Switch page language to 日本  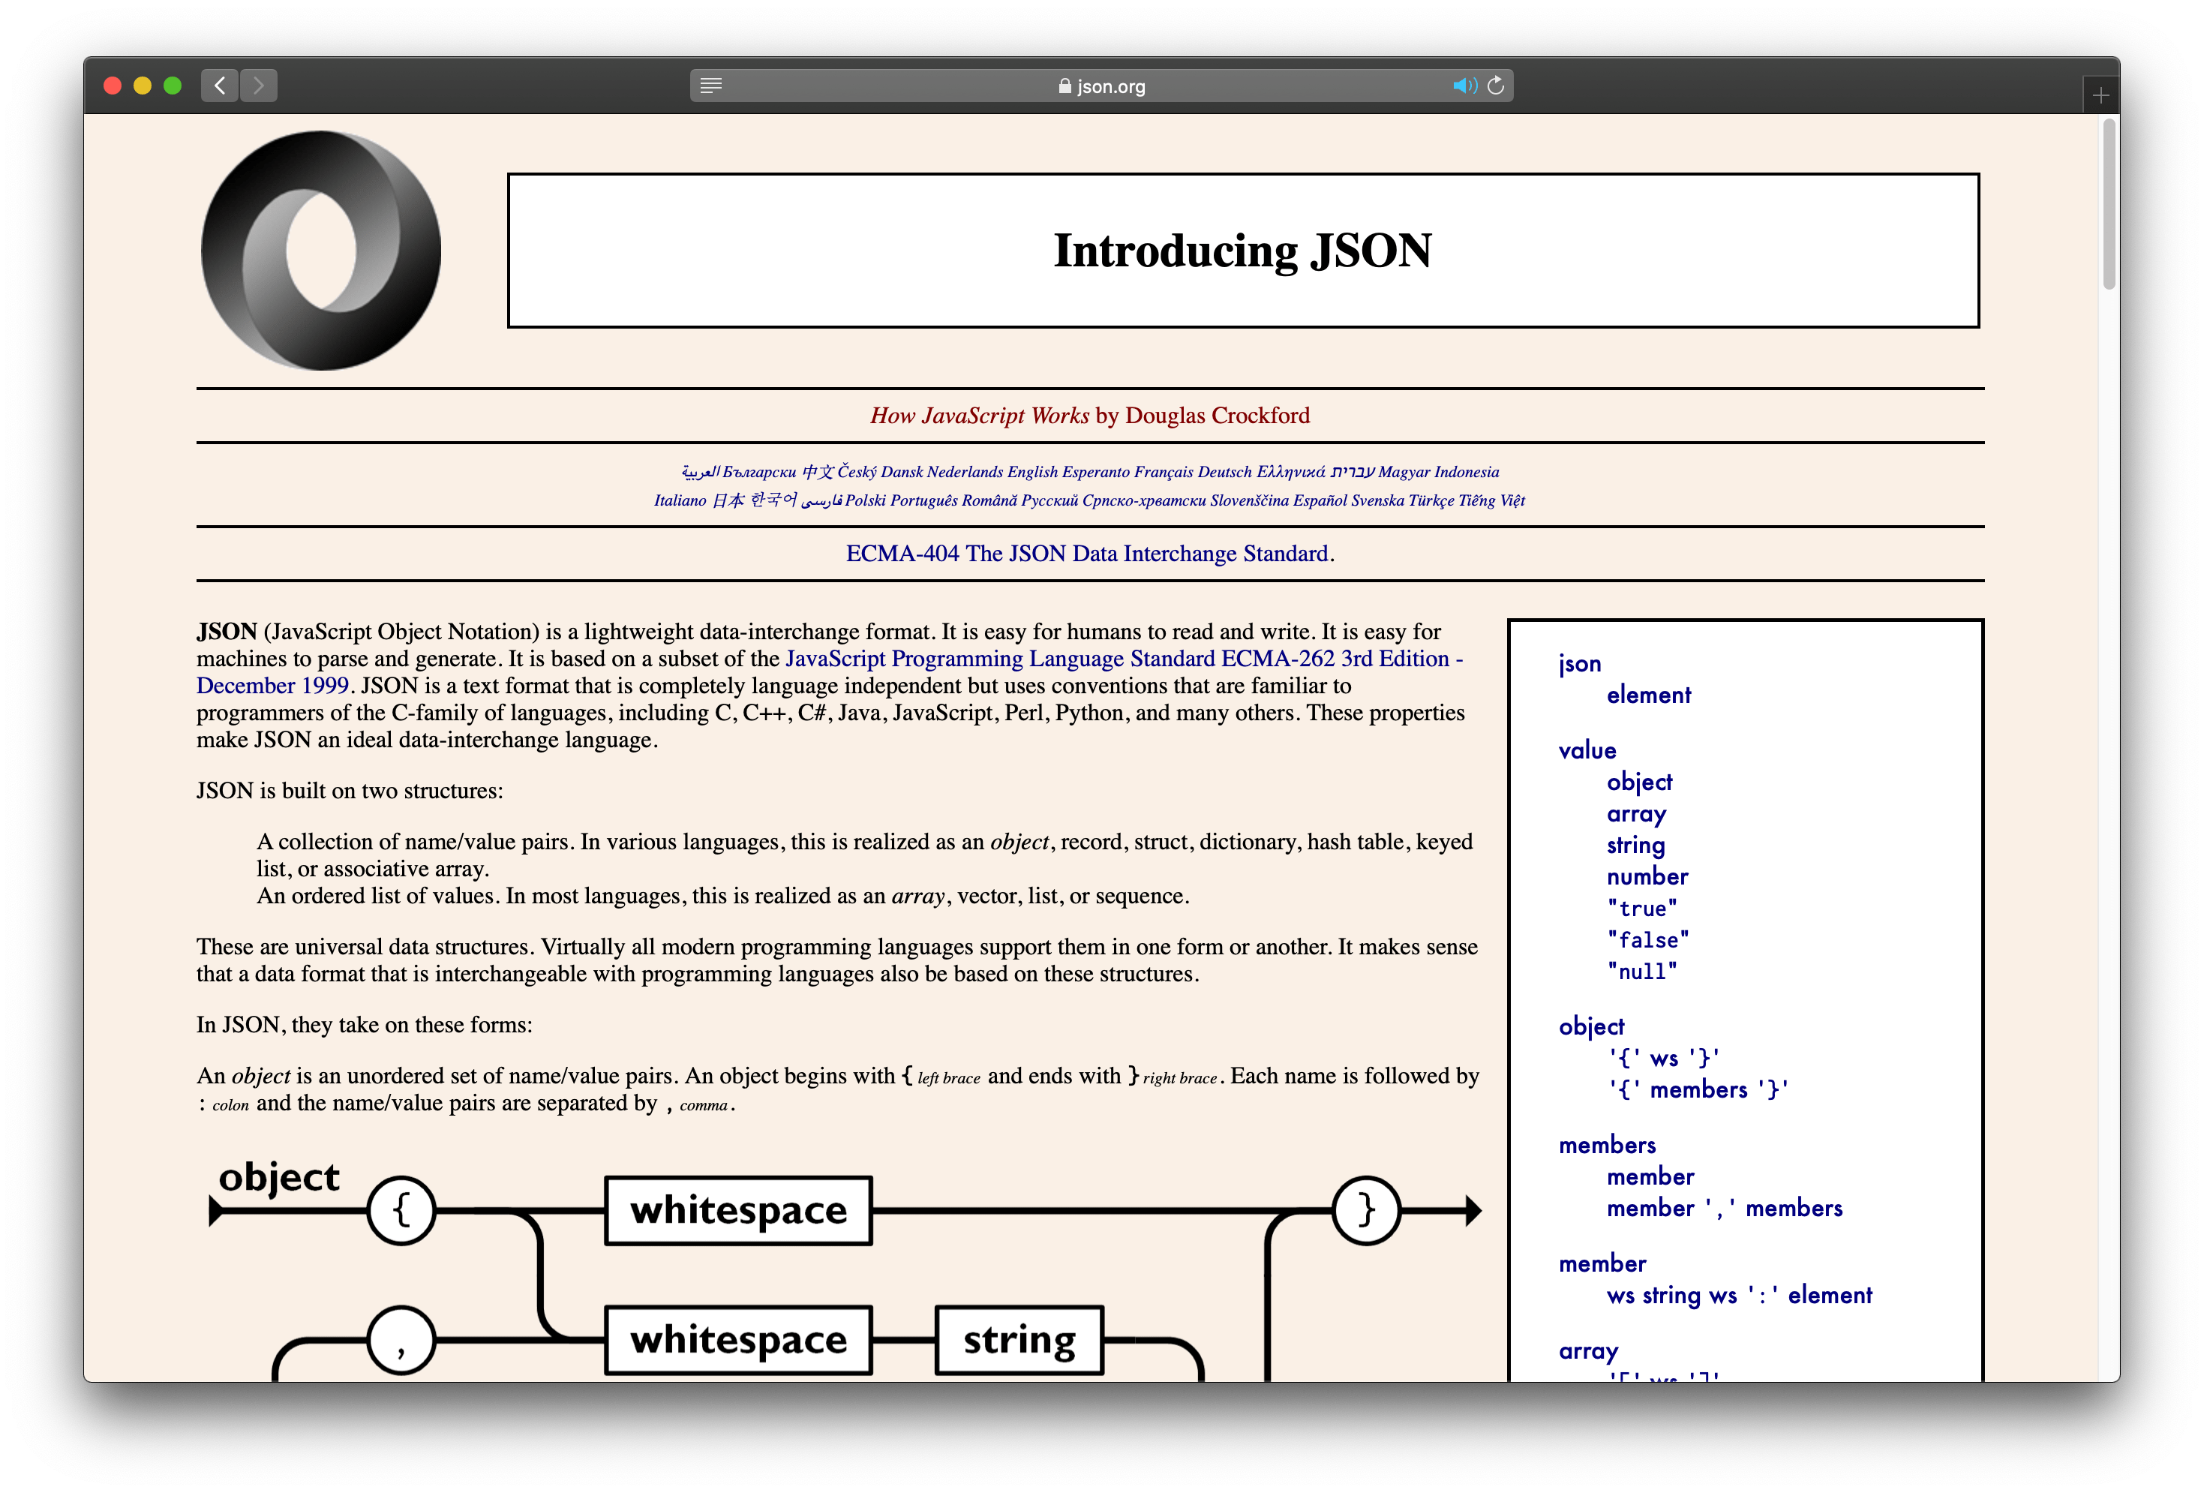pos(728,501)
